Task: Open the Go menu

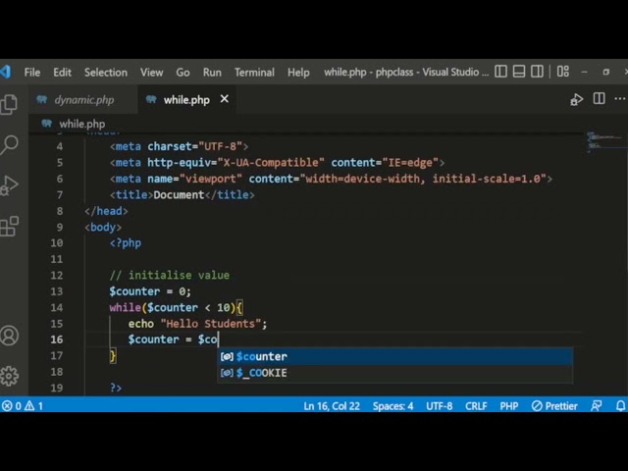Action: pyautogui.click(x=183, y=73)
